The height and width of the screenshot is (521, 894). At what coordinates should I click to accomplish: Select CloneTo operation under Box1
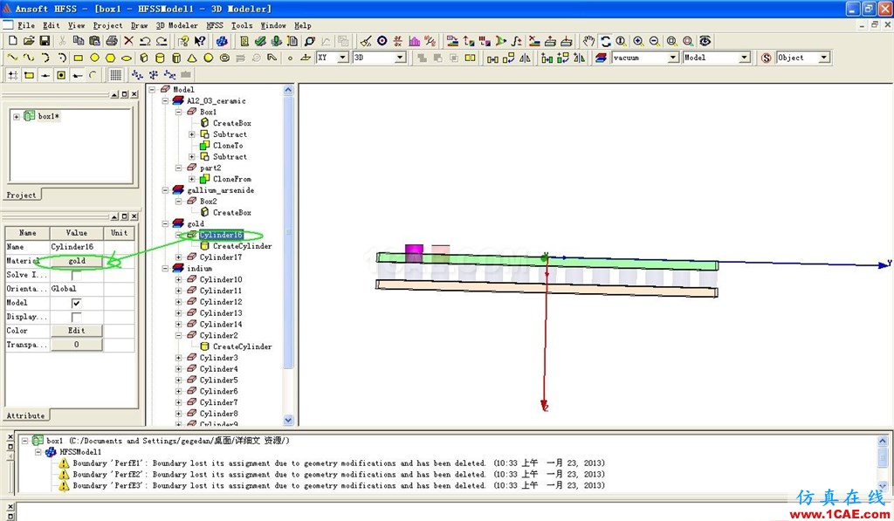click(228, 146)
